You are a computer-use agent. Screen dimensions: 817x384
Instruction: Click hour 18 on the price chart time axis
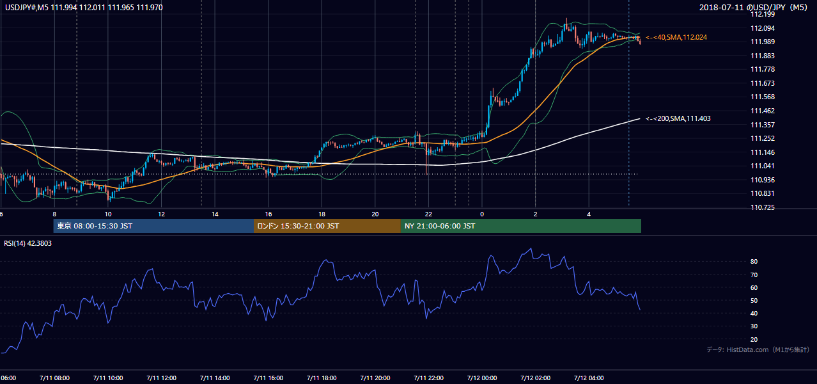322,214
